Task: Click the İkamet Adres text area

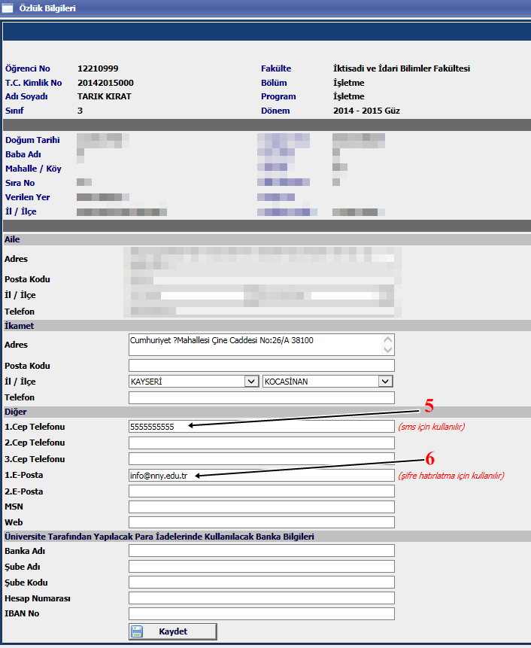Action: [256, 345]
